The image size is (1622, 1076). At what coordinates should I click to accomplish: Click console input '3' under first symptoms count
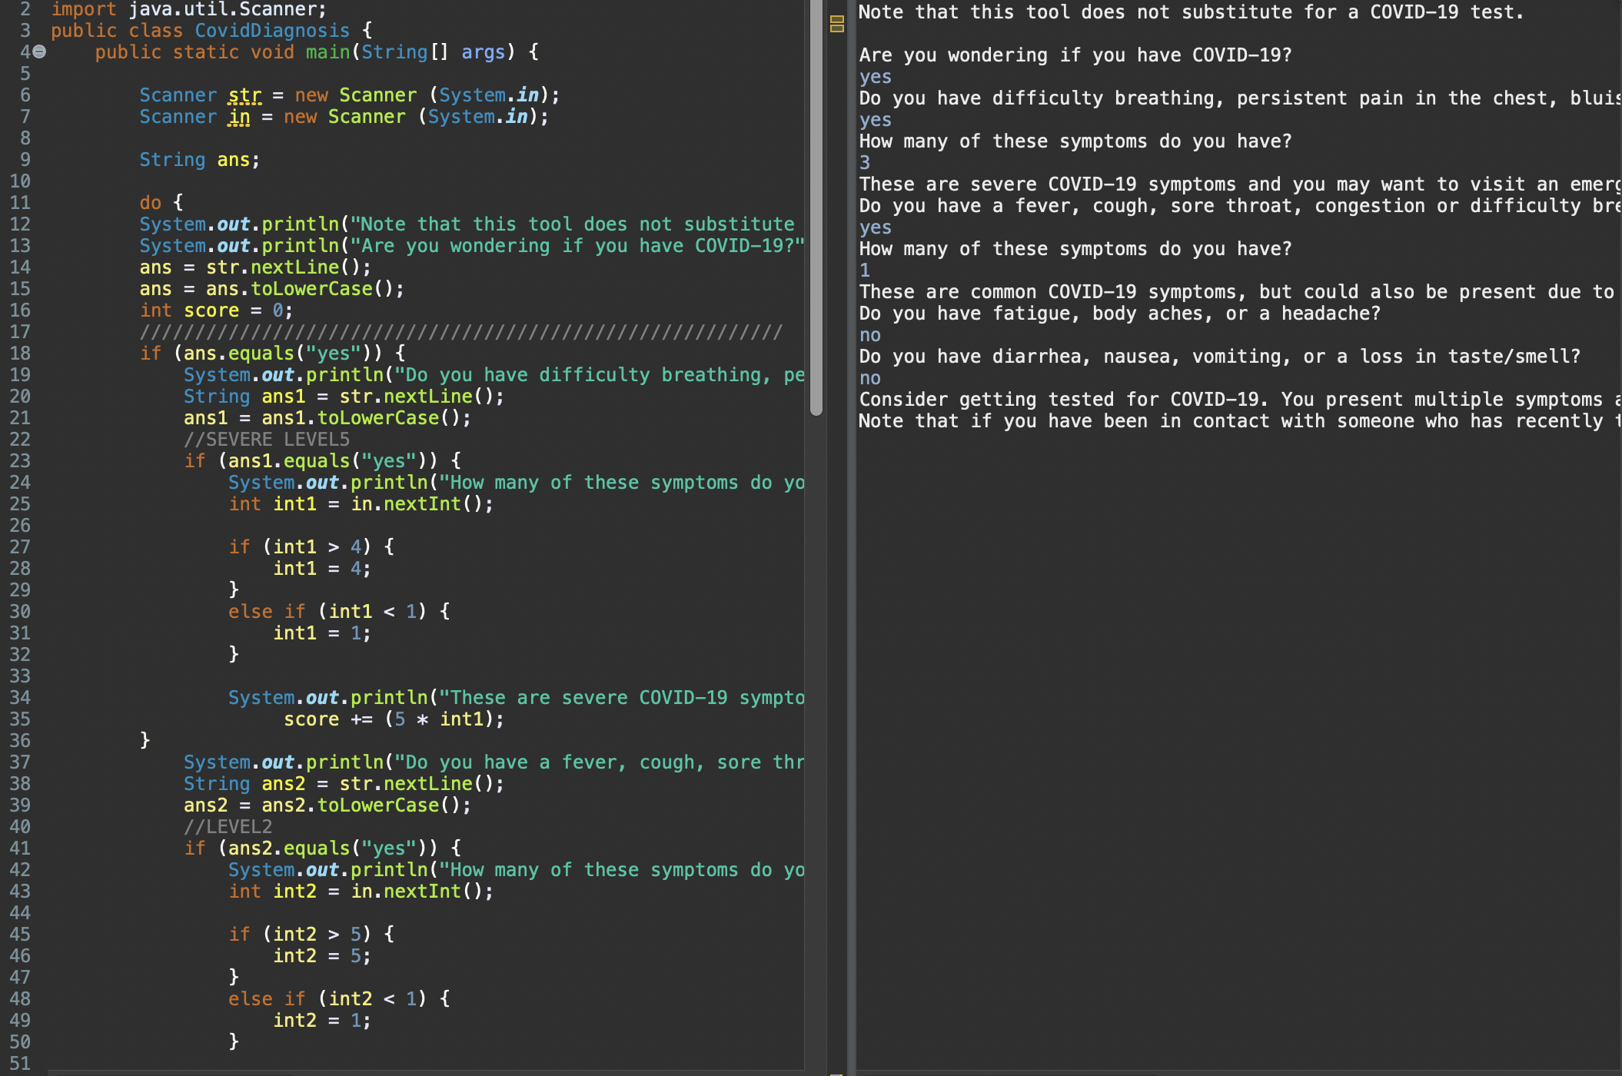pos(865,163)
